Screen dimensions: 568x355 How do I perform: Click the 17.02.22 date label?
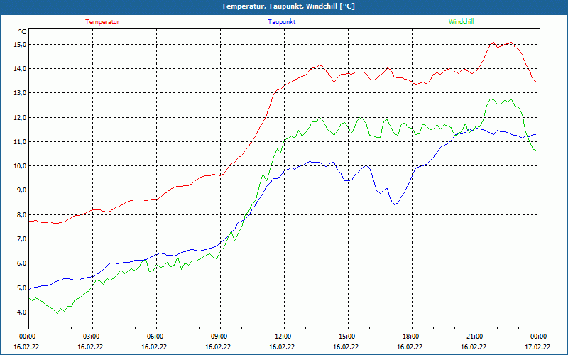click(x=537, y=347)
